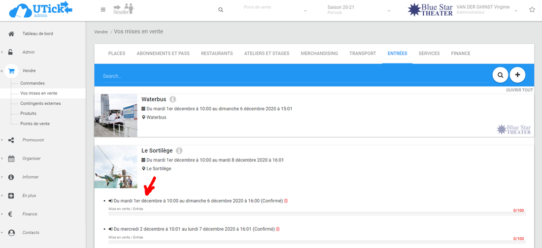Click the round search button in blue bar
Image resolution: width=542 pixels, height=248 pixels.
500,75
